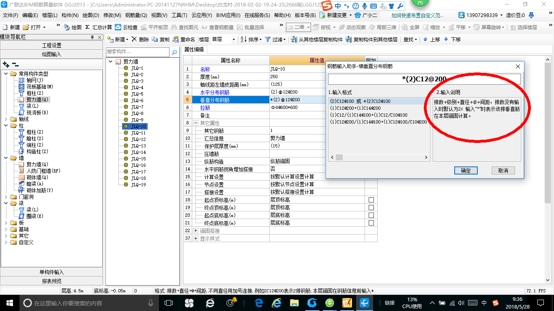The image size is (554, 311).
Task: Switch to the 属性编辑 tab
Action: [194, 49]
